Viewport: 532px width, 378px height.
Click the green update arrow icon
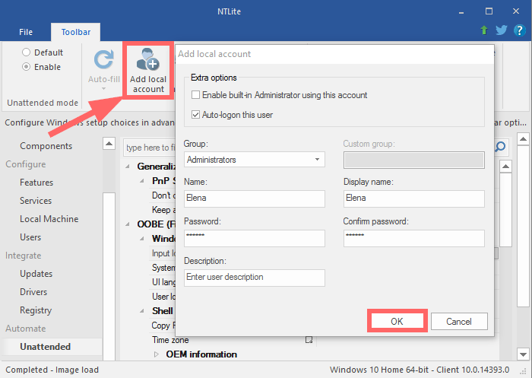point(484,30)
